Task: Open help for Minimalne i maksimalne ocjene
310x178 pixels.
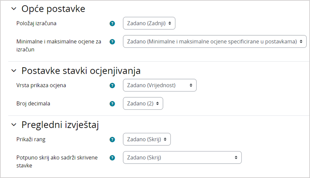Action: pyautogui.click(x=112, y=42)
